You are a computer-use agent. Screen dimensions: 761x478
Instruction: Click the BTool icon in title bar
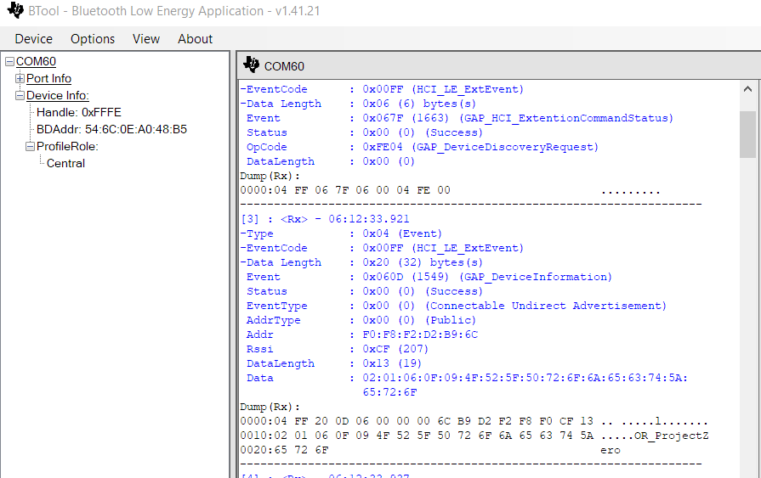point(15,10)
